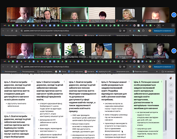This screenshot has height=139, width=177.
Task: Open menu of Розробка відповідних програм card
Action: 129,82
